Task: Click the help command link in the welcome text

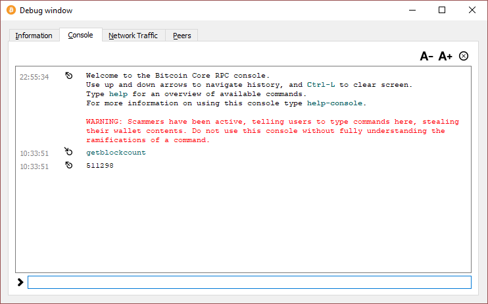Action: pyautogui.click(x=118, y=94)
